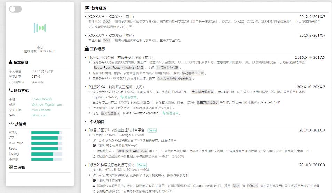332x193 pixels.
Task: Click the 工作经历 section heading
Action: pos(97,49)
